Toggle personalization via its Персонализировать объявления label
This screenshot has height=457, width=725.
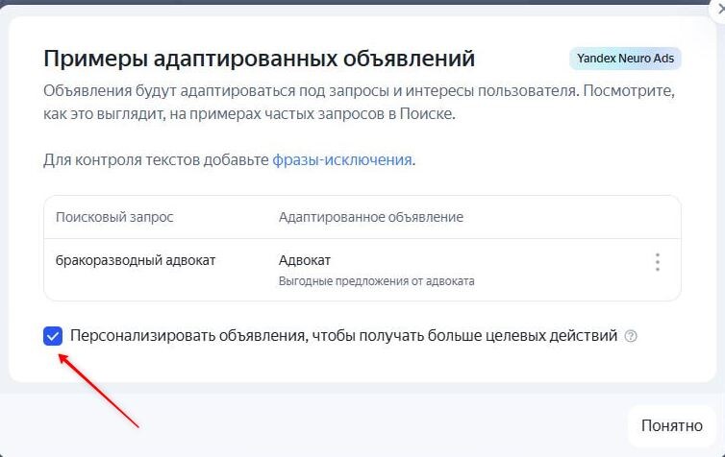pos(343,336)
